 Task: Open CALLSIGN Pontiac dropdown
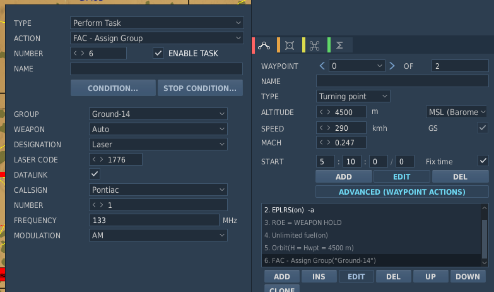(x=158, y=190)
